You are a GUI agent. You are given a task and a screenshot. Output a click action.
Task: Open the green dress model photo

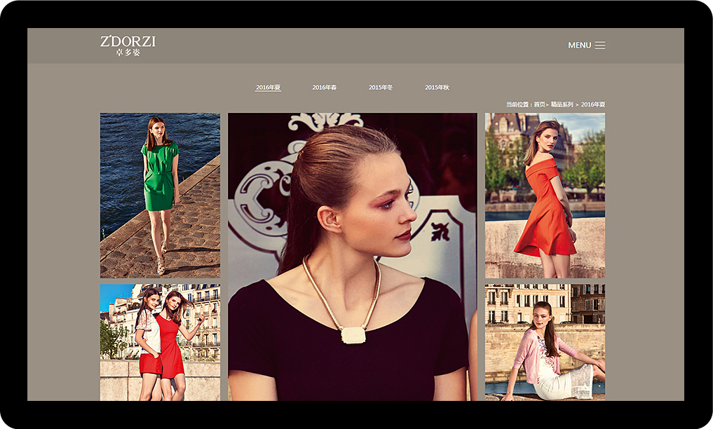click(160, 196)
